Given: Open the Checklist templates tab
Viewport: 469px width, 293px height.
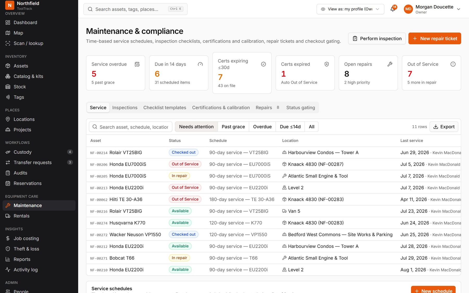Looking at the screenshot, I should (x=165, y=108).
